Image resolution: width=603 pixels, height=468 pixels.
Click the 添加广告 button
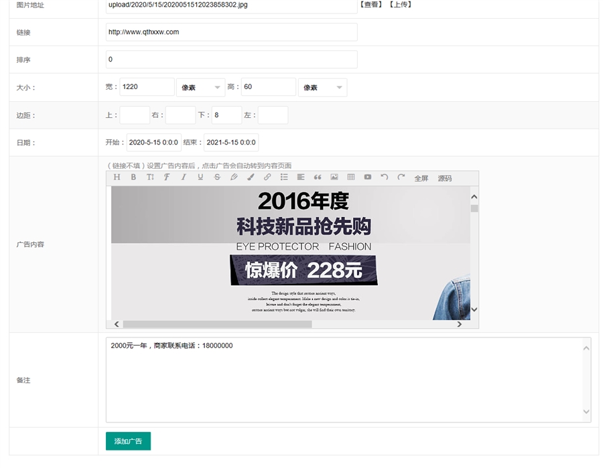pos(128,441)
